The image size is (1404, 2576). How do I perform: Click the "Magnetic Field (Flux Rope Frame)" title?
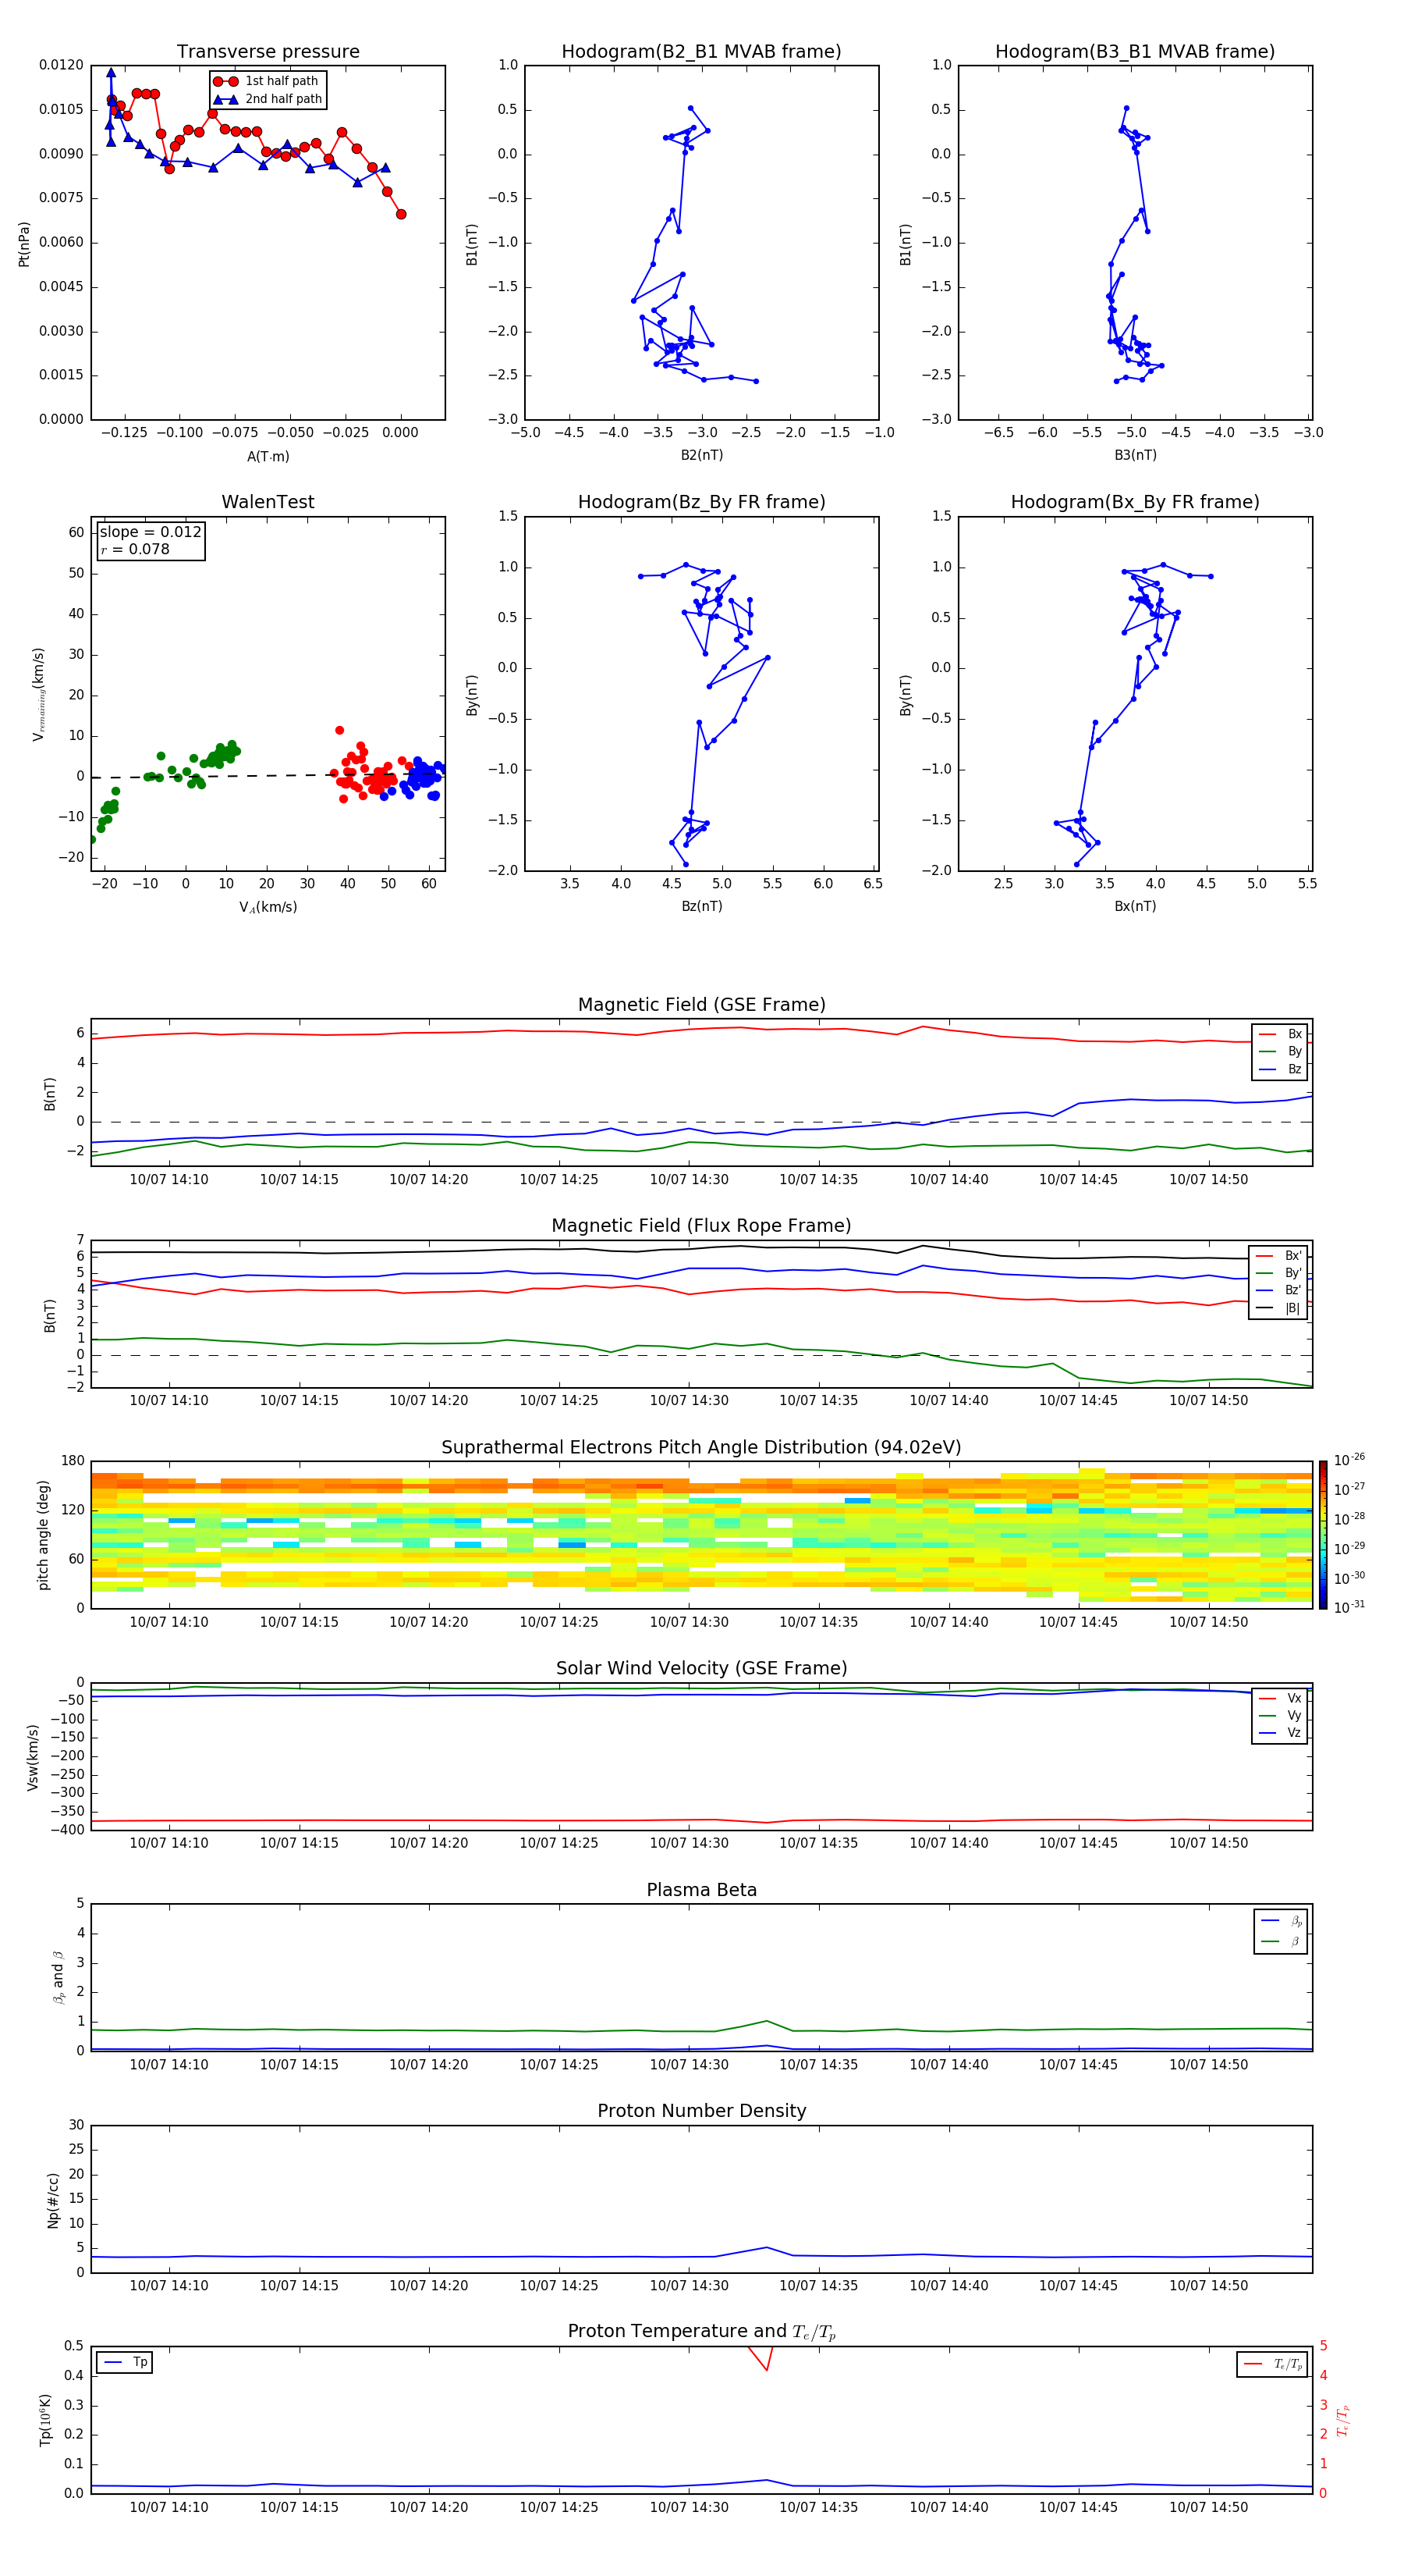point(701,1226)
